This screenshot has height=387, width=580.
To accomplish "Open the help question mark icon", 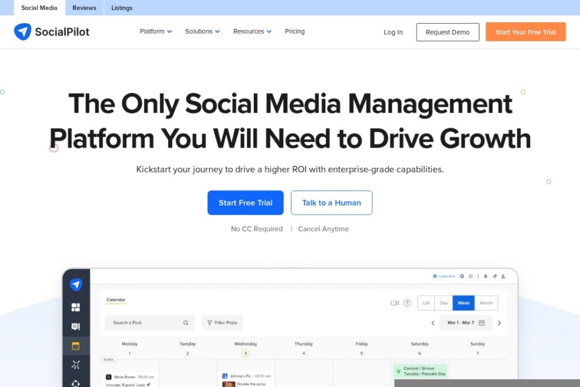I will click(x=407, y=303).
